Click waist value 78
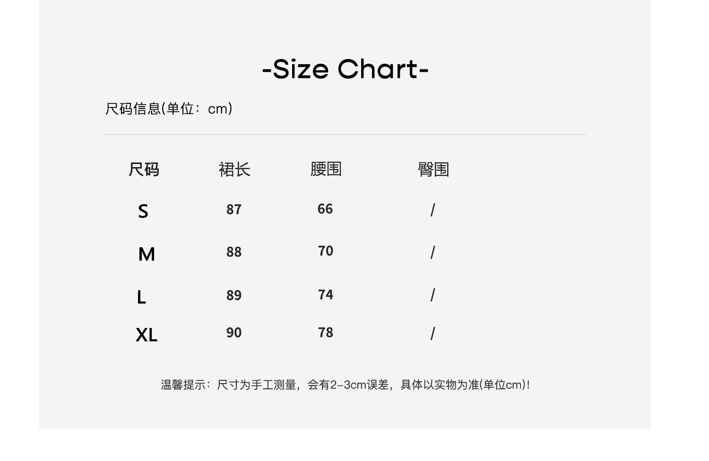The image size is (709, 461). [326, 333]
